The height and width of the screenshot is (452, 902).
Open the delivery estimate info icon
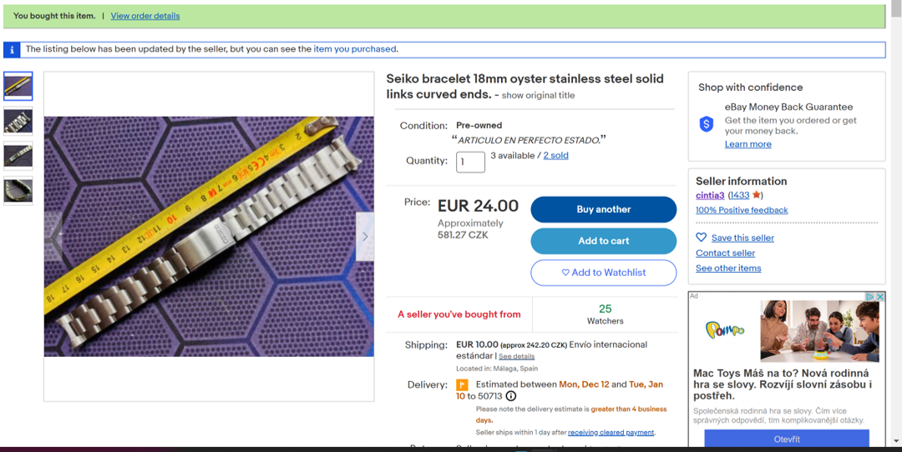pyautogui.click(x=511, y=396)
